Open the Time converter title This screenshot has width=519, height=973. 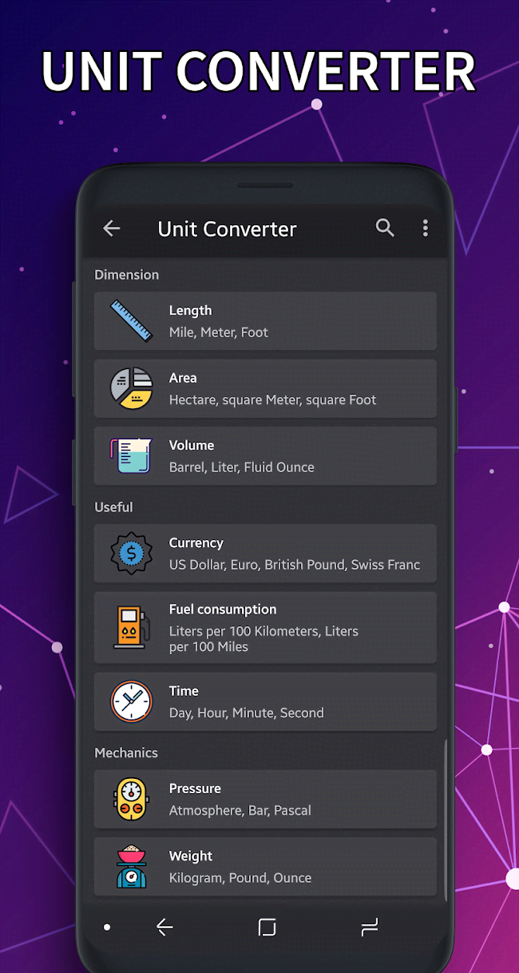point(184,691)
